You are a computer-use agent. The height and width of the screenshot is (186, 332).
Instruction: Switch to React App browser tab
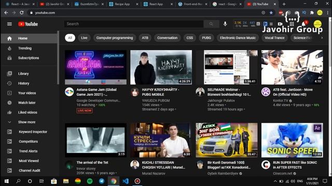pyautogui.click(x=156, y=4)
